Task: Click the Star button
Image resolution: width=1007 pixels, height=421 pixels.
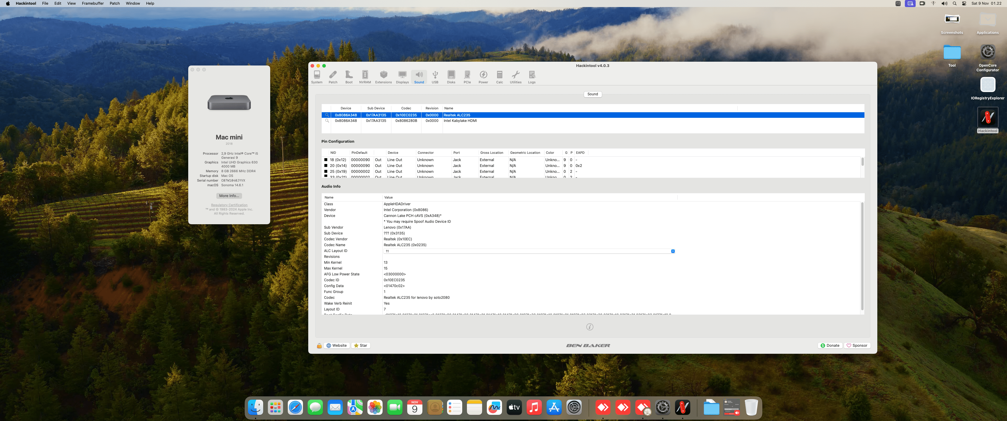Action: [x=360, y=346]
